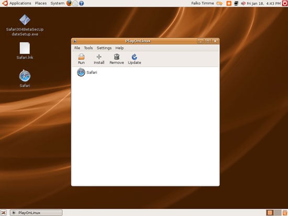Click the Install plus icon
Image resolution: width=288 pixels, height=216 pixels.
tap(99, 56)
